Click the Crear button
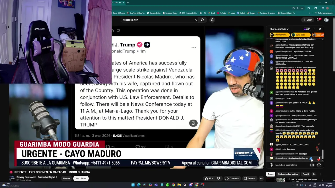The width and height of the screenshot is (335, 188). click(307, 20)
